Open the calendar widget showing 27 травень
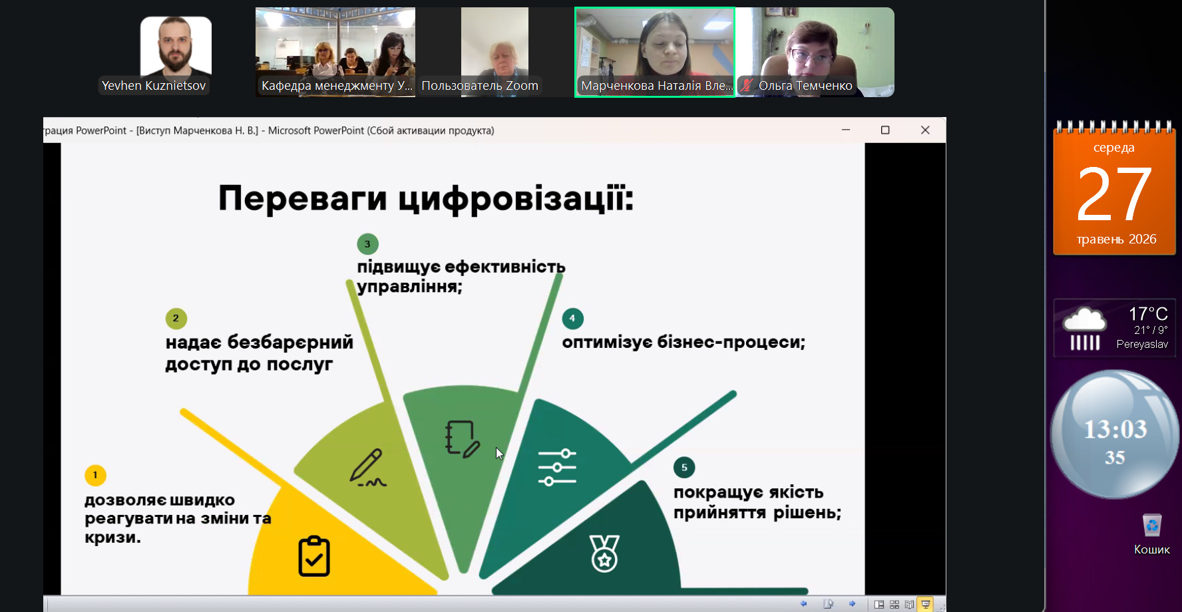Screen dimensions: 1182x612 pyautogui.click(x=1115, y=189)
